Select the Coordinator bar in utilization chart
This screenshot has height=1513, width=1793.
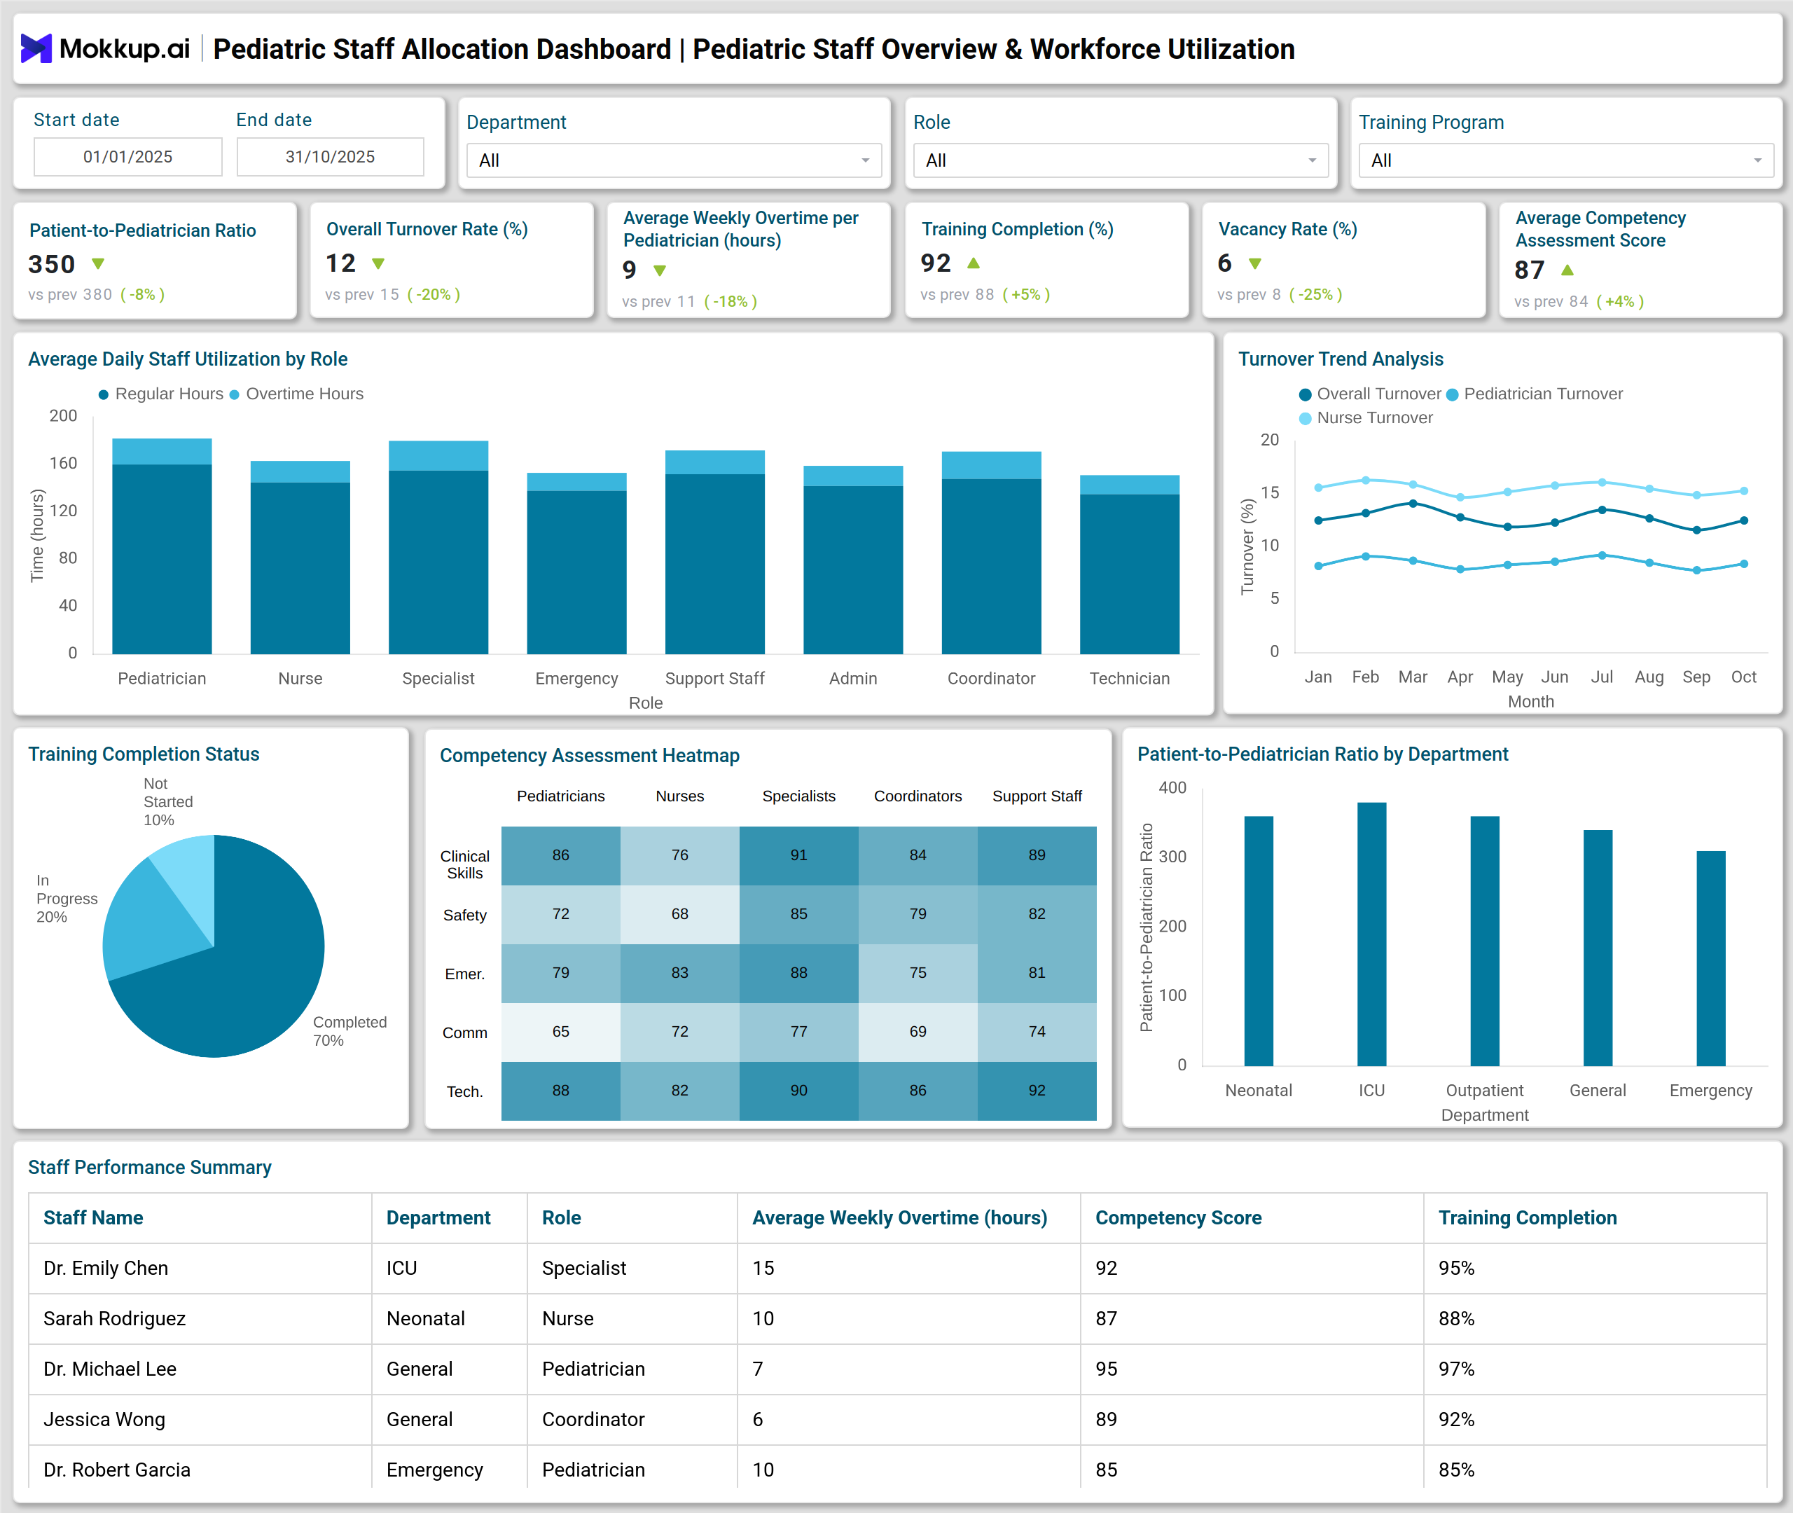(991, 553)
